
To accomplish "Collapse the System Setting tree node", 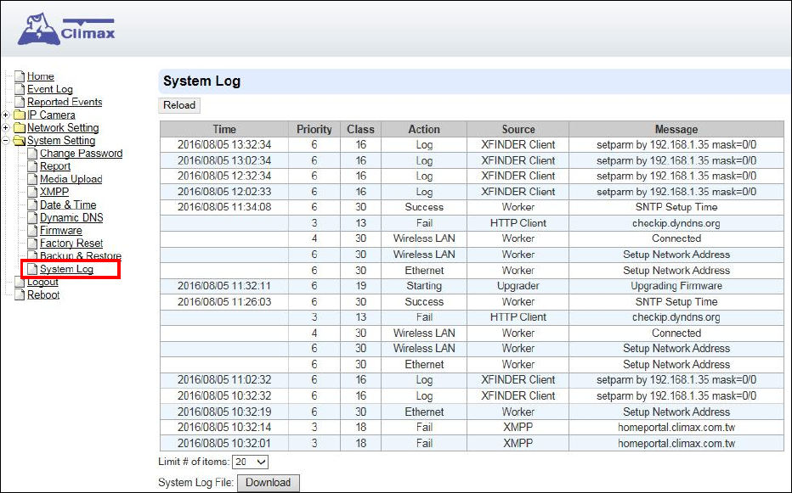I will 6,141.
